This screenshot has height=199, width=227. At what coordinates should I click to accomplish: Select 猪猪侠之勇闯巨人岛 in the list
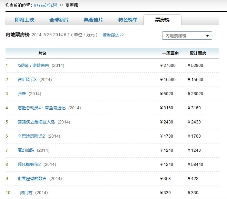[36, 122]
